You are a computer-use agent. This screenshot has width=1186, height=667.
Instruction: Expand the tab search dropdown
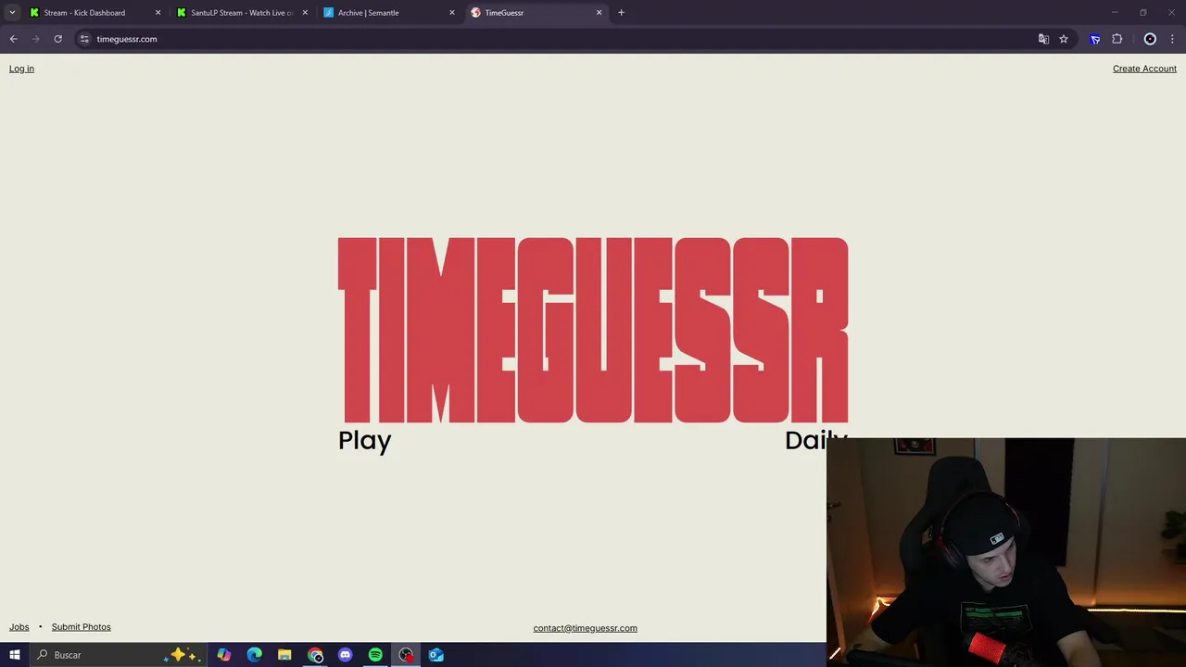point(12,13)
